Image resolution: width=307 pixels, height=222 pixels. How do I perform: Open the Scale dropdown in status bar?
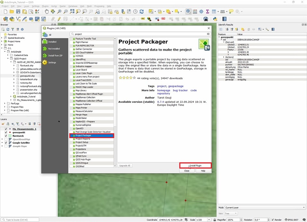click(208, 220)
